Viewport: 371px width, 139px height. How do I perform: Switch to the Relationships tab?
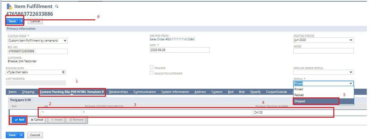[x=119, y=92]
